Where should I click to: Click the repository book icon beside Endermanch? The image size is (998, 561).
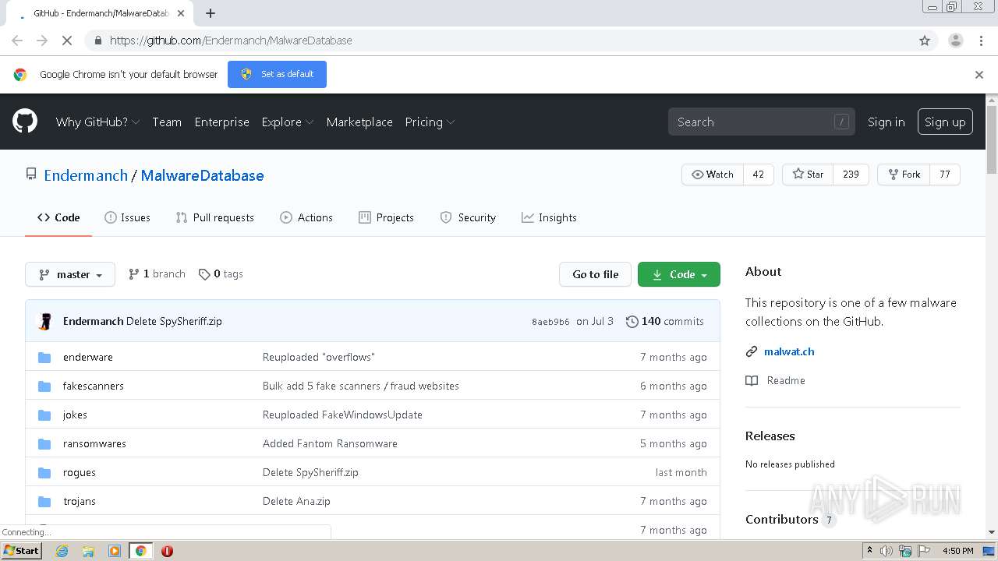coord(31,175)
